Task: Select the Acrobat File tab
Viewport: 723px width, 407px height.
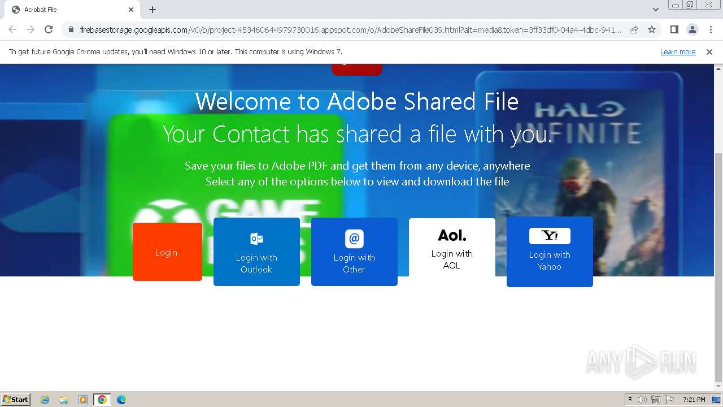Action: pyautogui.click(x=72, y=10)
